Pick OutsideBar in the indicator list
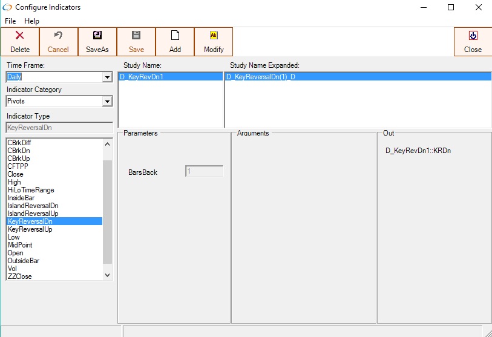 click(x=24, y=261)
